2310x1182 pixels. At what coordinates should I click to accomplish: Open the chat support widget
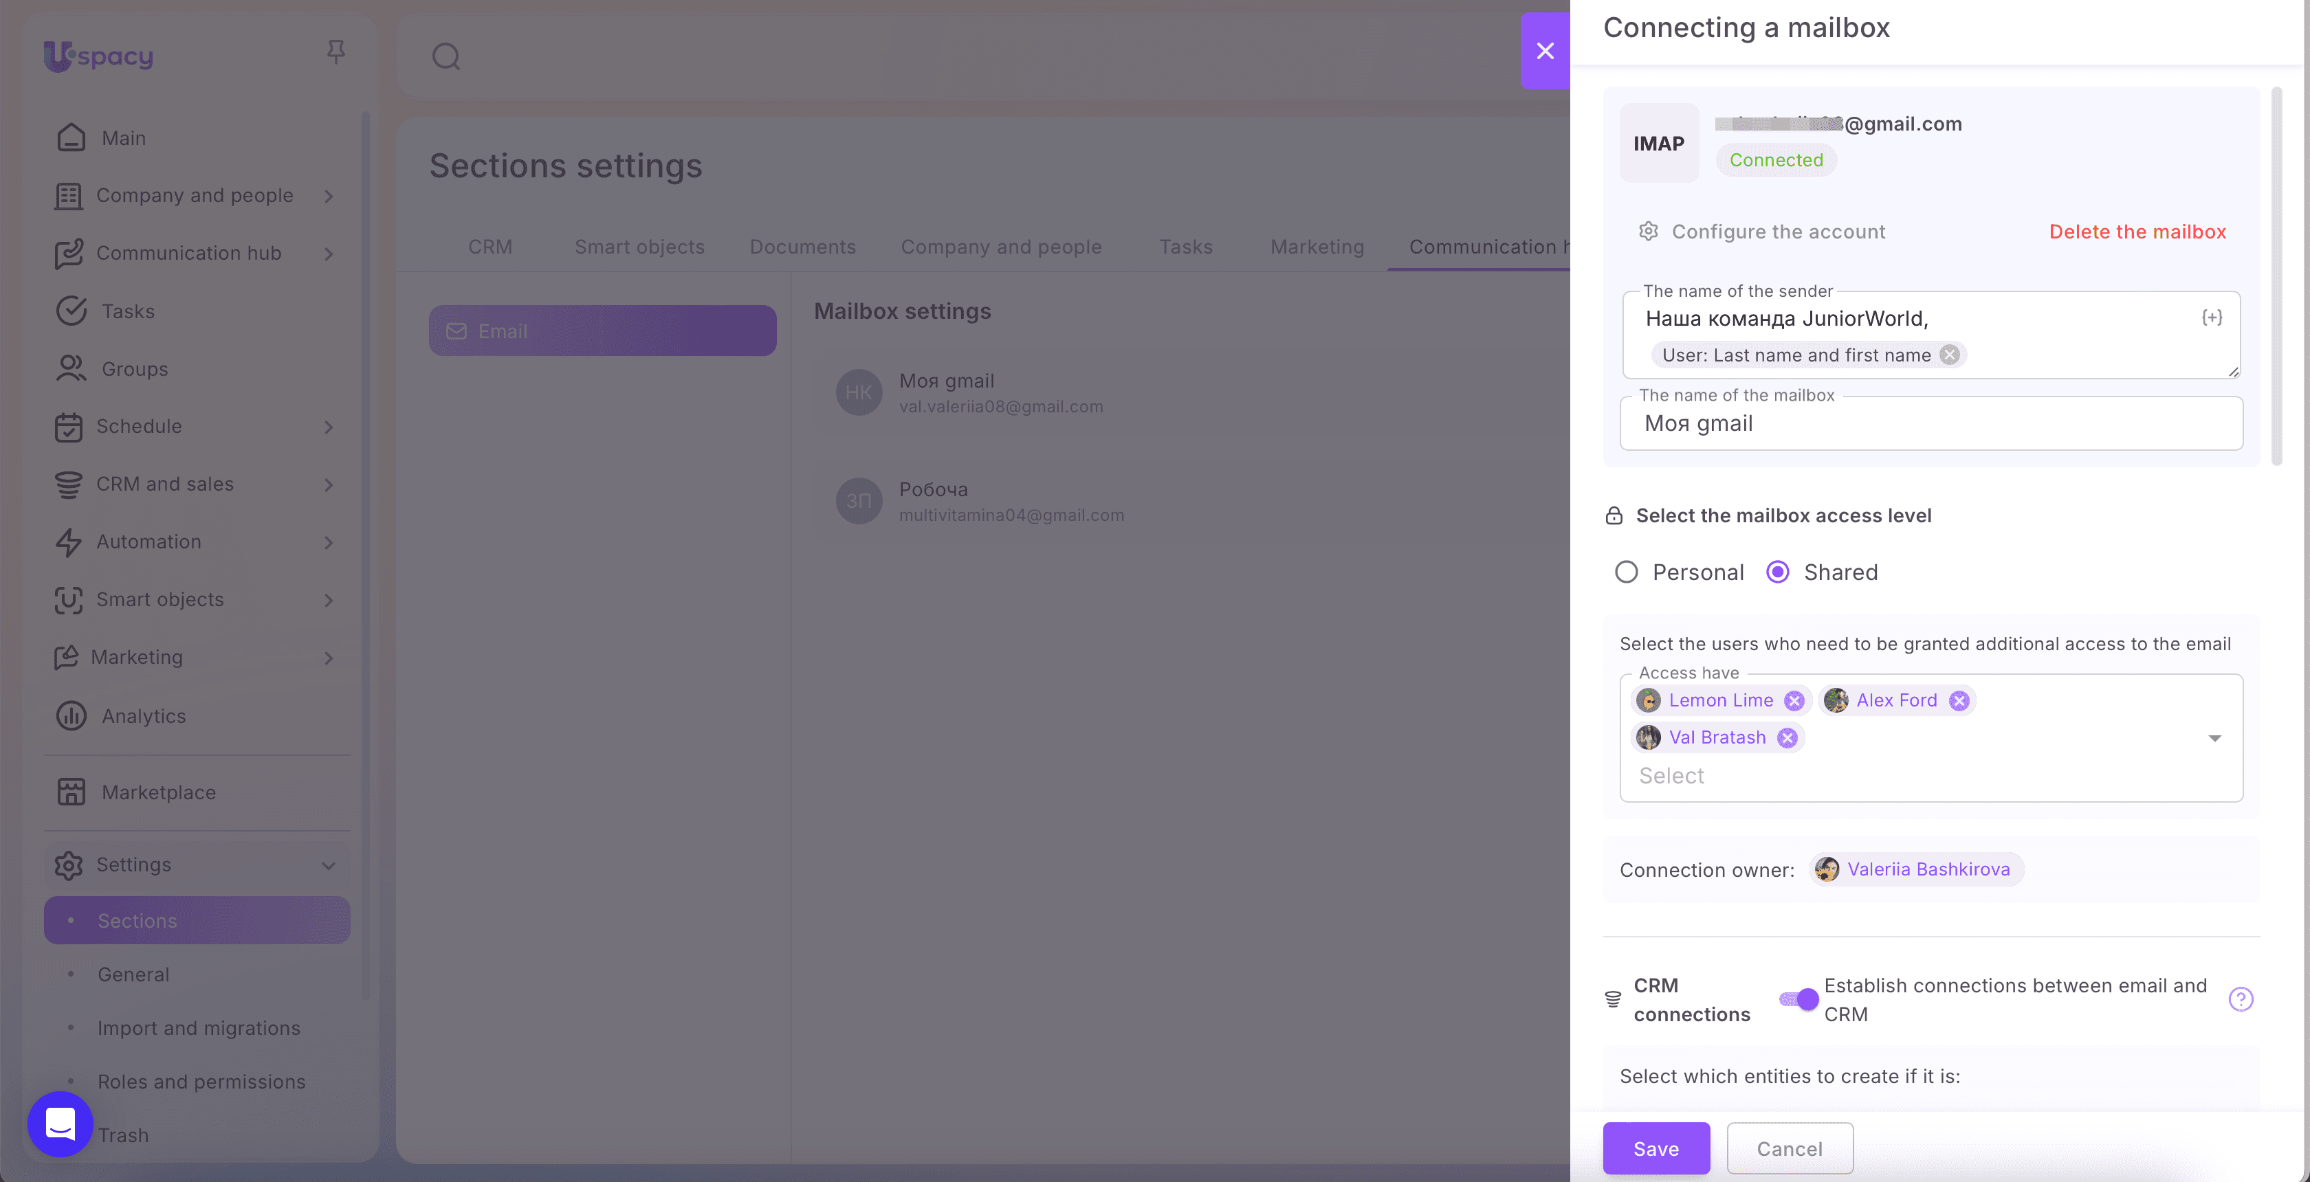click(60, 1124)
